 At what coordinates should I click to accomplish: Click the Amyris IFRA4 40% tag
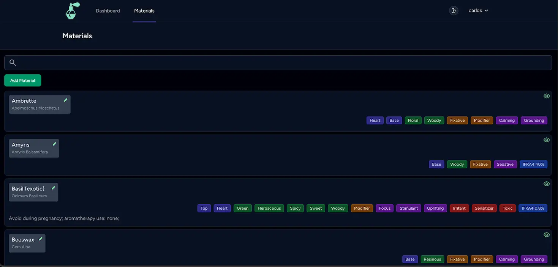click(x=533, y=164)
